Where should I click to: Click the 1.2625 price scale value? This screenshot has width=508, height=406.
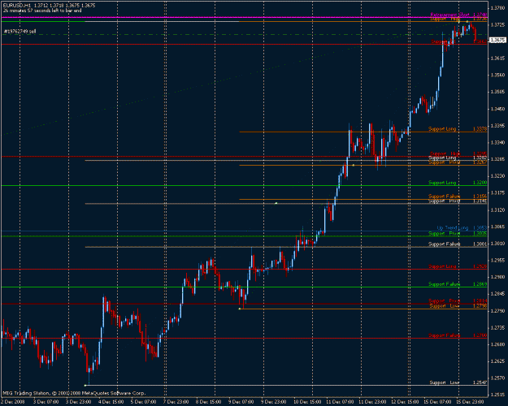497,361
